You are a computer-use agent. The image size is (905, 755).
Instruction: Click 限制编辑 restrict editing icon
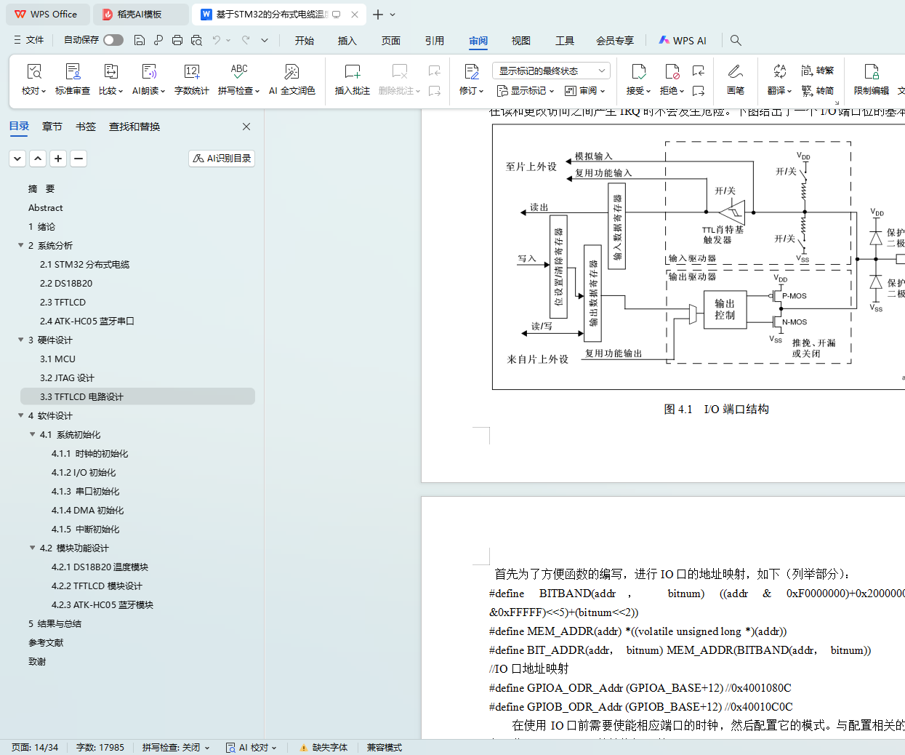[x=871, y=72]
